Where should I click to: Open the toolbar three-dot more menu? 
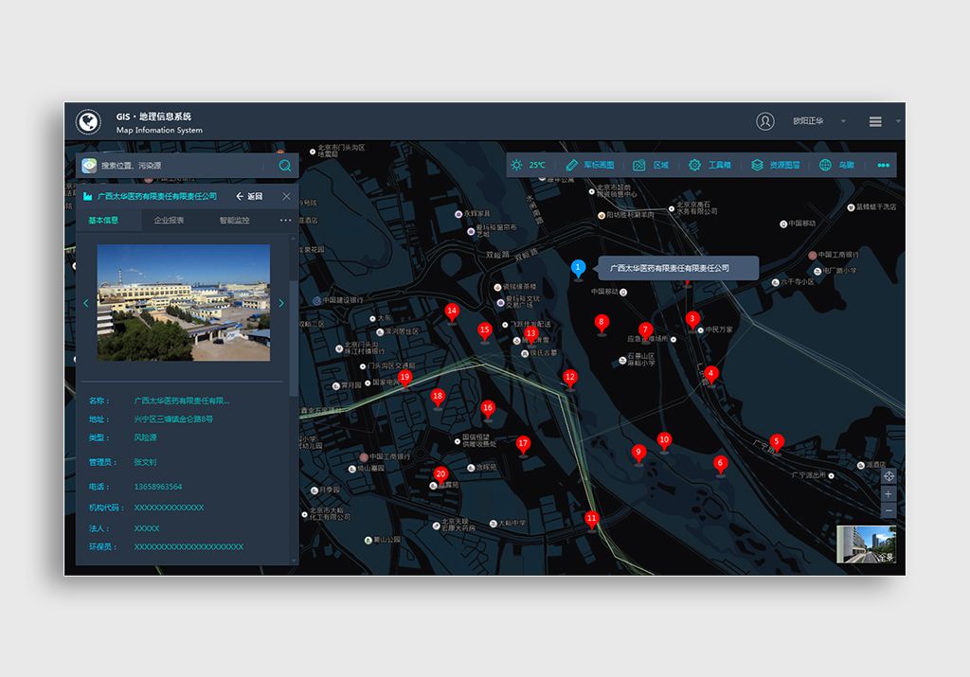(884, 165)
